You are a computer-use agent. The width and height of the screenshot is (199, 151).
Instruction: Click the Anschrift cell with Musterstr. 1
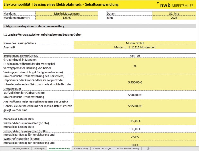(135, 47)
